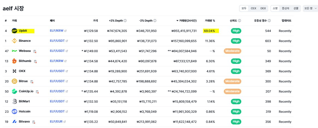Open Binance ELF/USDT pair link

pyautogui.click(x=57, y=41)
